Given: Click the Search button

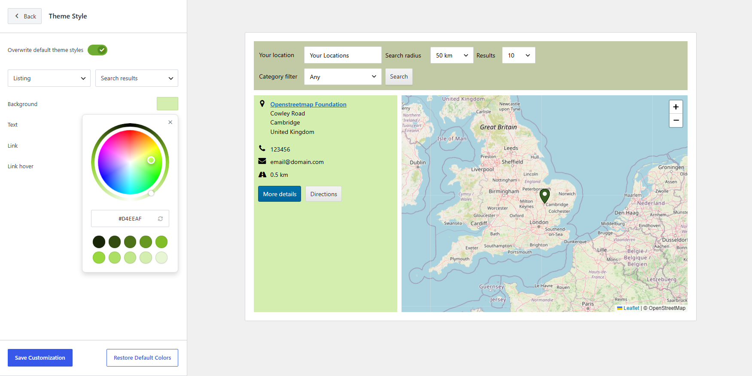Looking at the screenshot, I should [399, 76].
